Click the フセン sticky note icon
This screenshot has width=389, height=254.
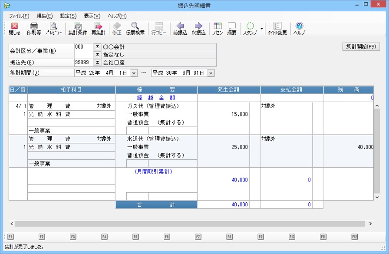click(218, 29)
